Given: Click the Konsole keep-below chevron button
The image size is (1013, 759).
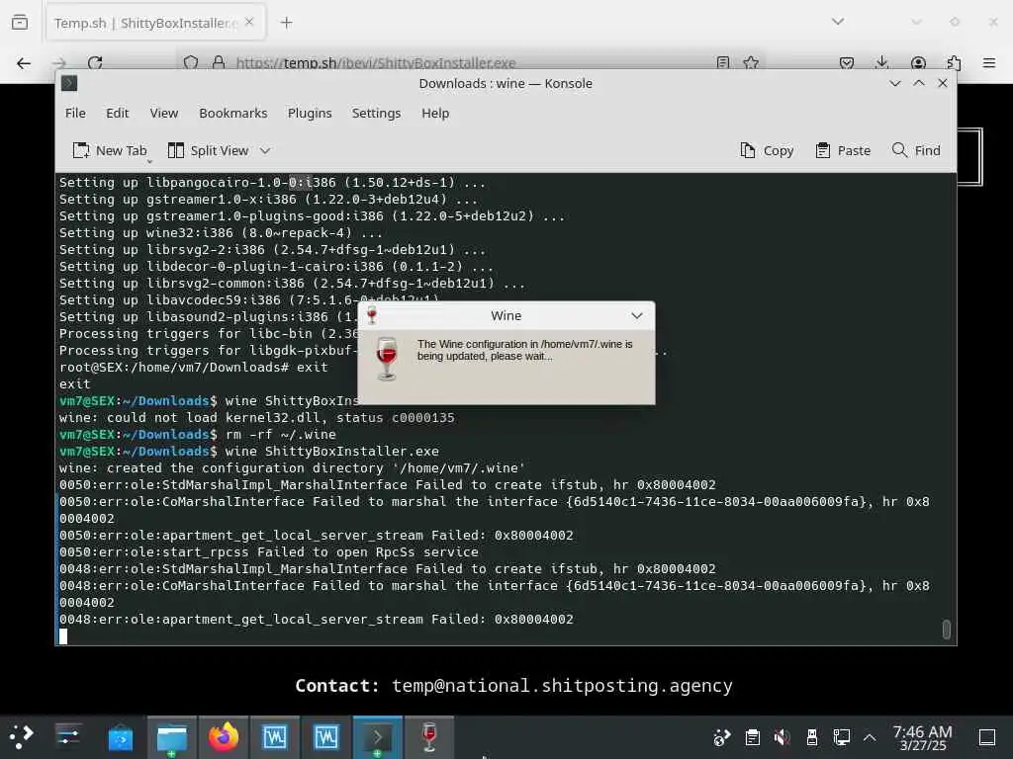Looking at the screenshot, I should 894,83.
